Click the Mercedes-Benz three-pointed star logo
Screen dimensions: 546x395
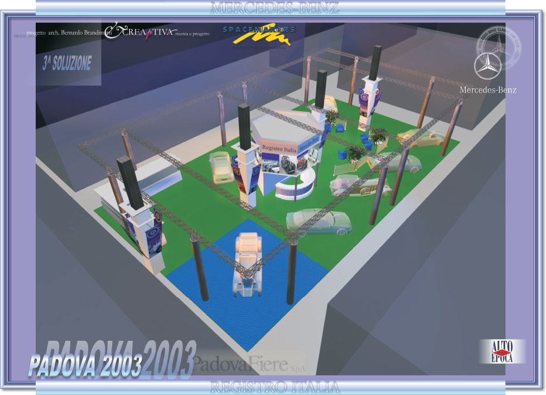pyautogui.click(x=487, y=65)
